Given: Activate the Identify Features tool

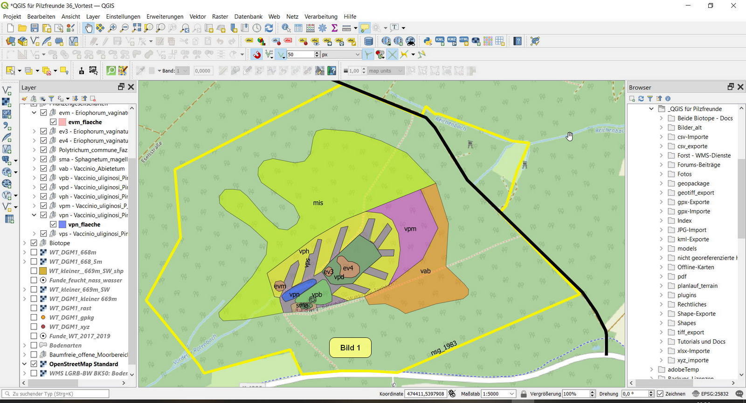Looking at the screenshot, I should pyautogui.click(x=286, y=28).
